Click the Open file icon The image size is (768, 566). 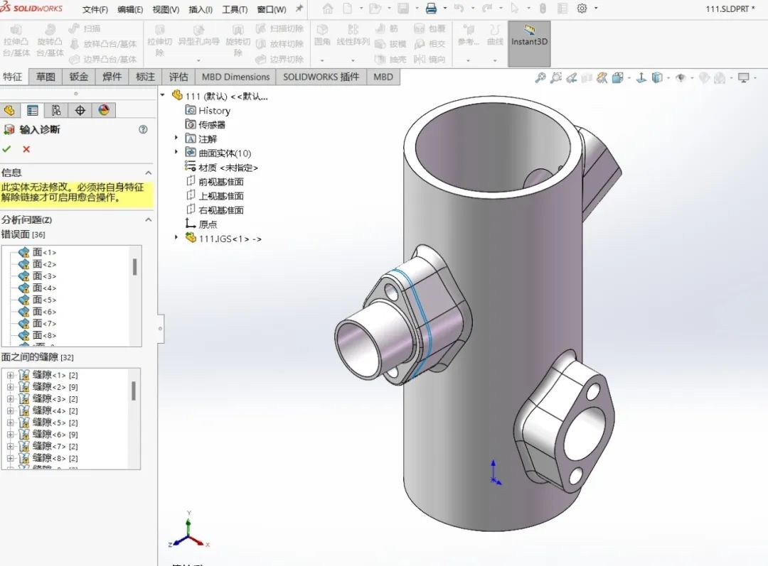[x=375, y=9]
